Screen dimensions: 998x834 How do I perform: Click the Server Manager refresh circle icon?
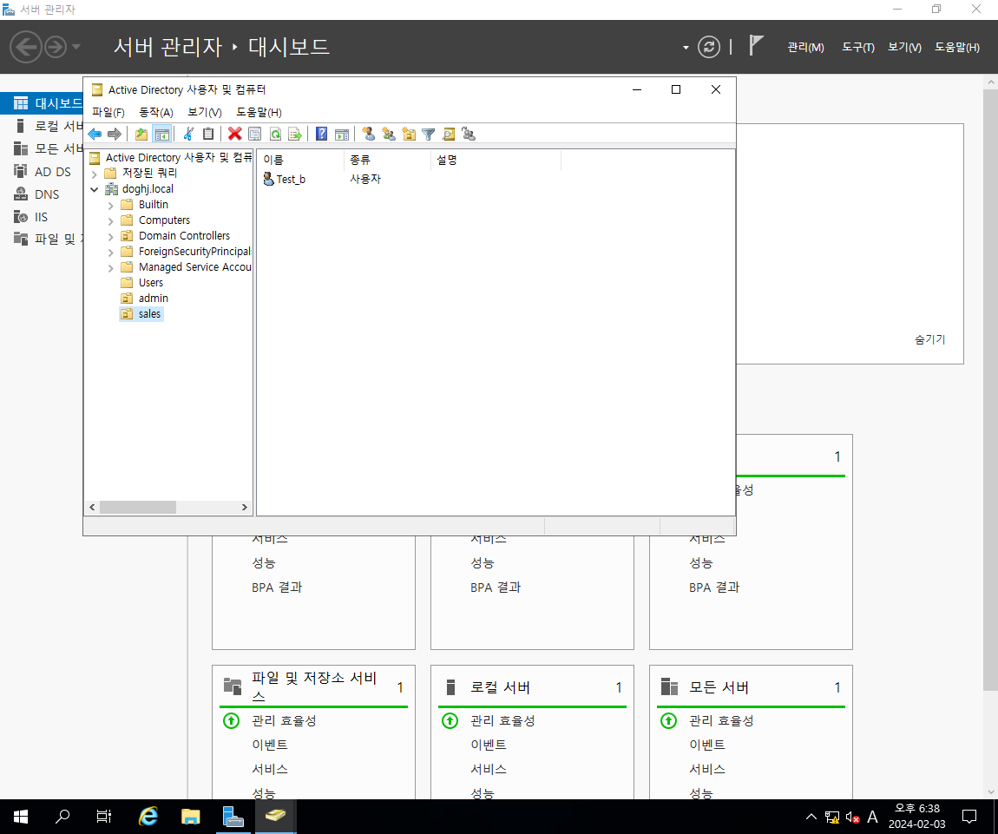coord(708,47)
